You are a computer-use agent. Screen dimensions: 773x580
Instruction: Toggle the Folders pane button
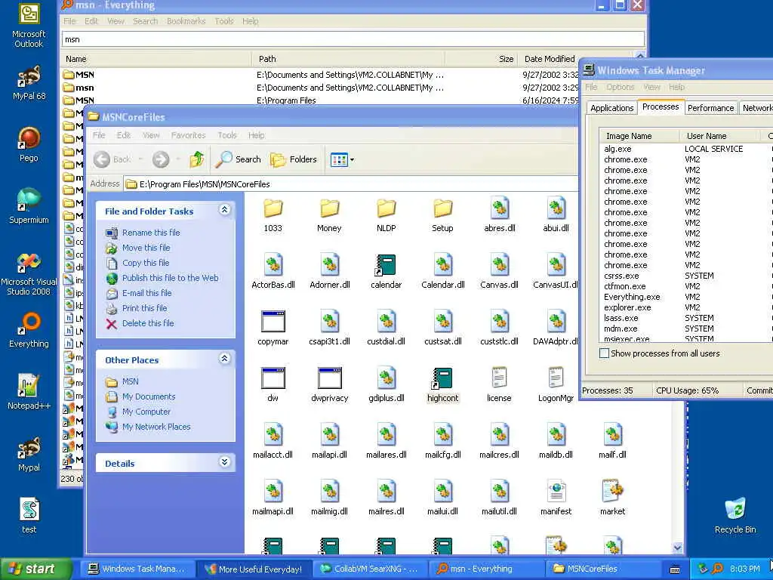point(294,159)
